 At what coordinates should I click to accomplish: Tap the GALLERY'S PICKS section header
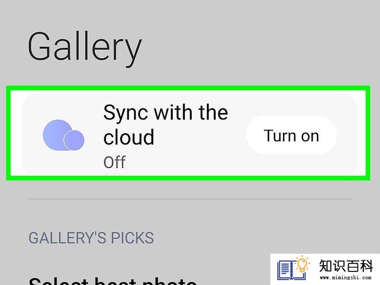point(91,238)
